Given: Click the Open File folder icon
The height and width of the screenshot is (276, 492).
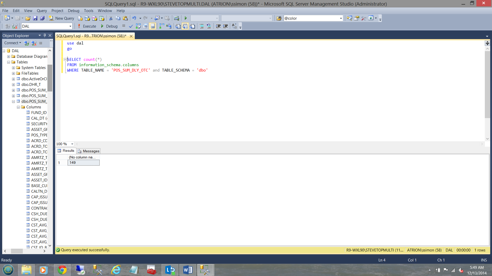Looking at the screenshot, I should tap(28, 18).
